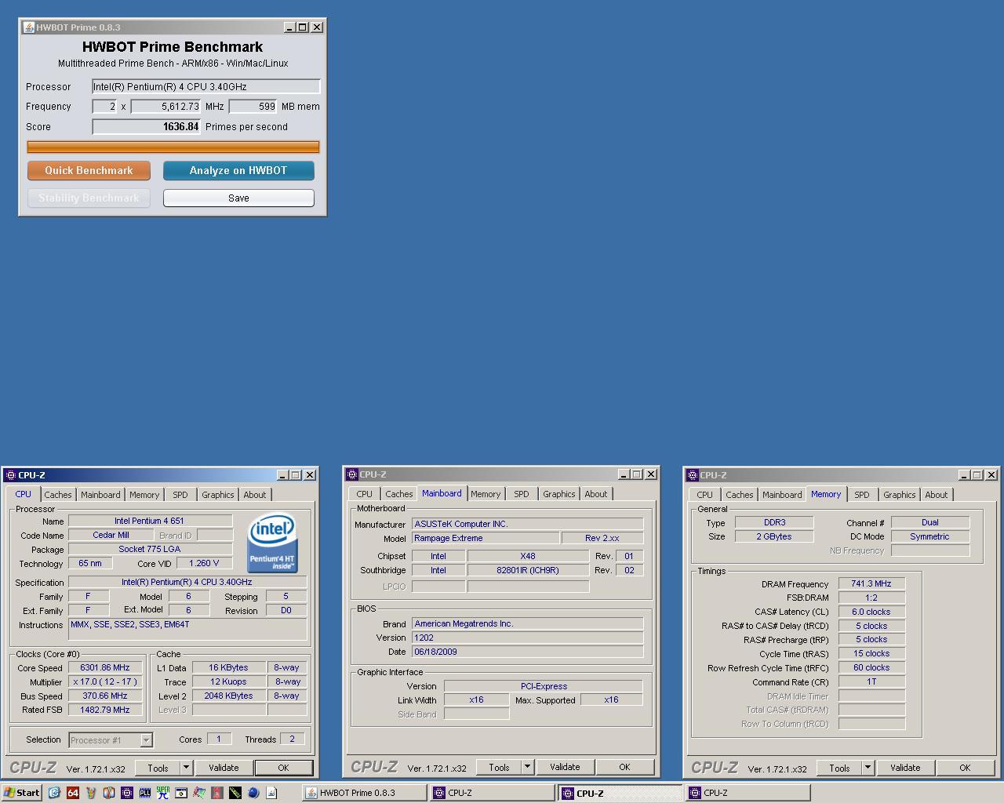This screenshot has width=1004, height=803.
Task: Open the AIDA64 quick launch icon
Action: 73,793
